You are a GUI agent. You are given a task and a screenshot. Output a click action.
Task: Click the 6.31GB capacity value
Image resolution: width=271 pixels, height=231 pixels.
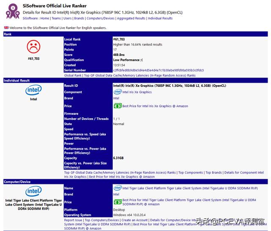coord(118,158)
